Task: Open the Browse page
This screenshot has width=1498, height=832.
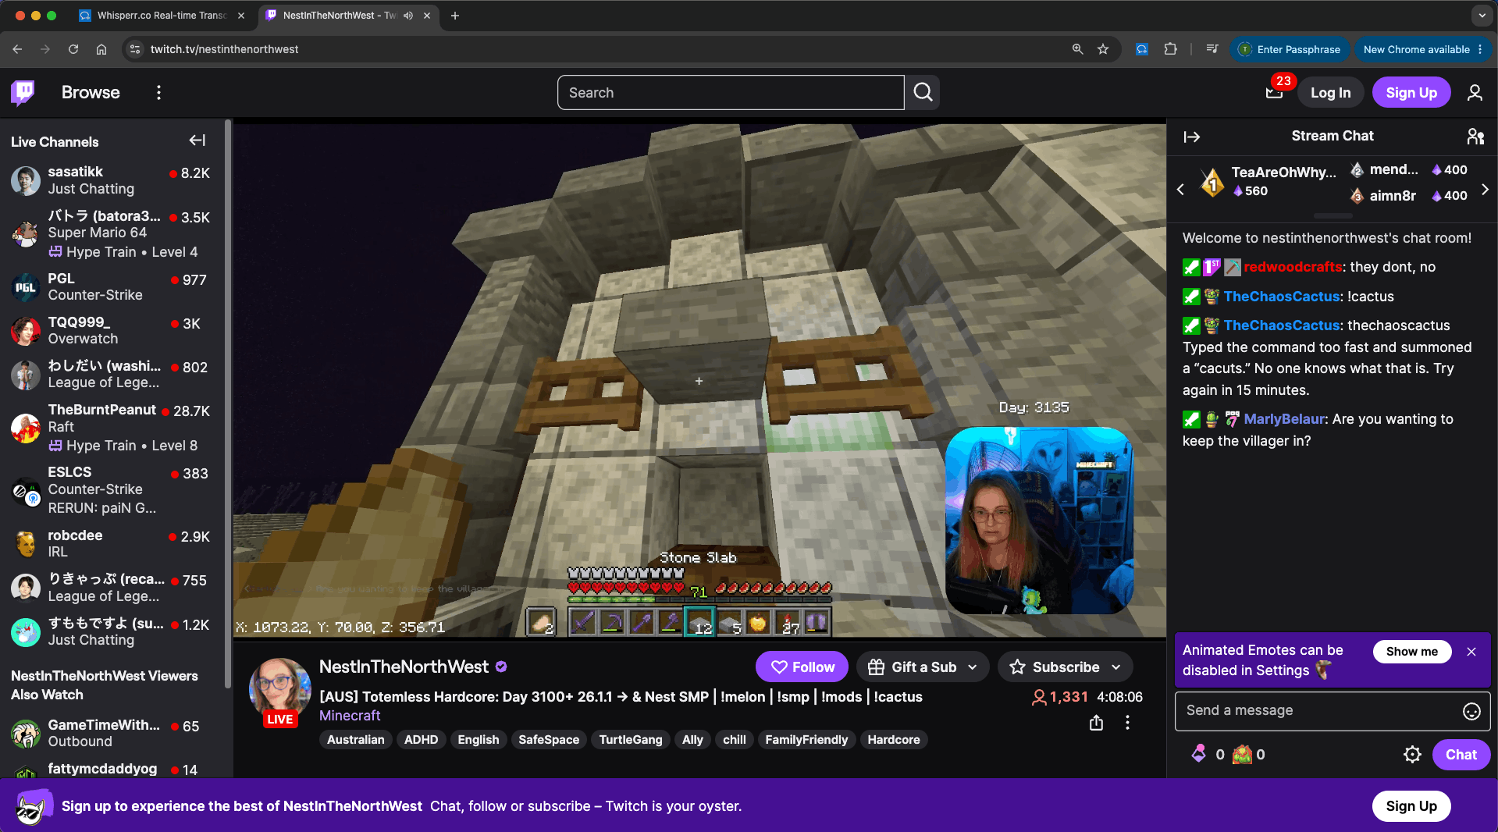Action: pyautogui.click(x=91, y=93)
